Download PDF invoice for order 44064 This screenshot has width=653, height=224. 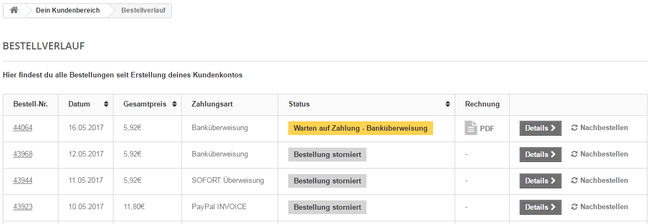(479, 128)
